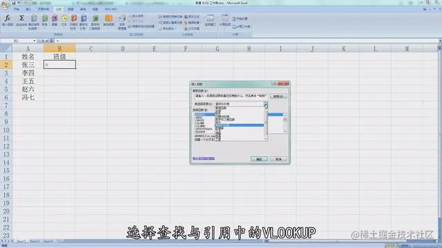Click the Save icon in quick access toolbar
Image resolution: width=442 pixels, height=248 pixels.
click(x=14, y=3)
